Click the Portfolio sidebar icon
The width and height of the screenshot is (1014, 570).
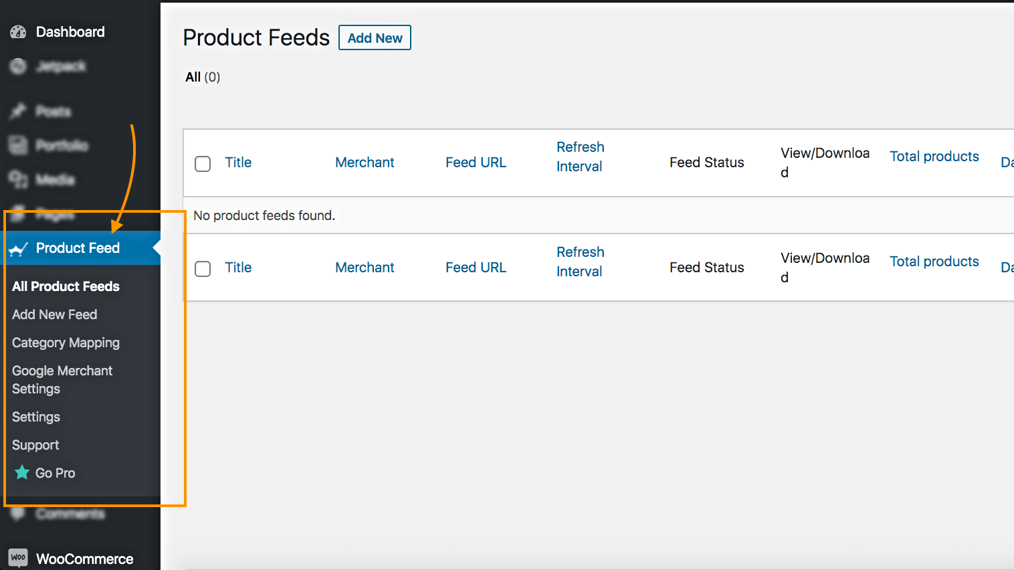pos(18,145)
